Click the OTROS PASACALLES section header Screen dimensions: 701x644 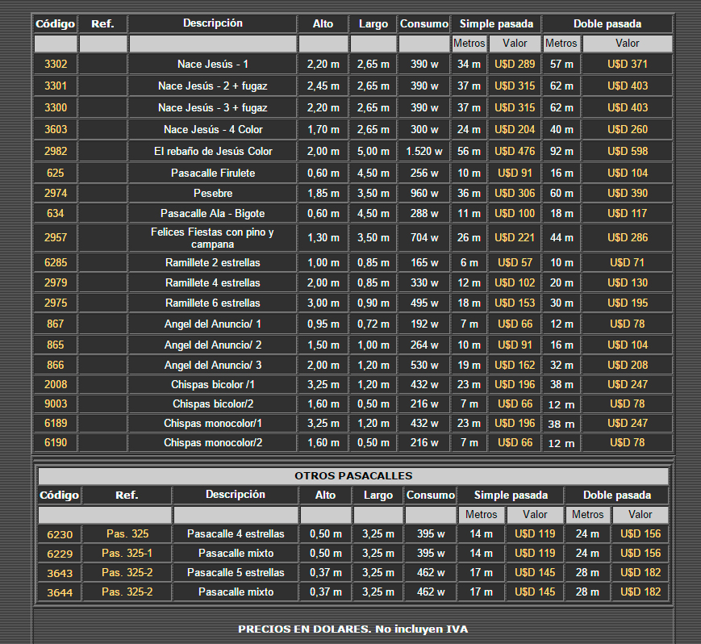(353, 476)
